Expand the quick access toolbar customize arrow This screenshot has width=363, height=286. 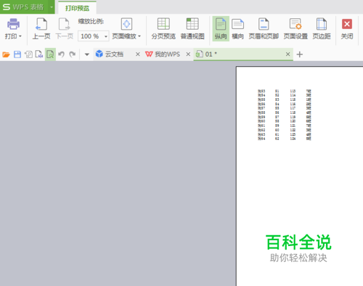click(x=87, y=54)
